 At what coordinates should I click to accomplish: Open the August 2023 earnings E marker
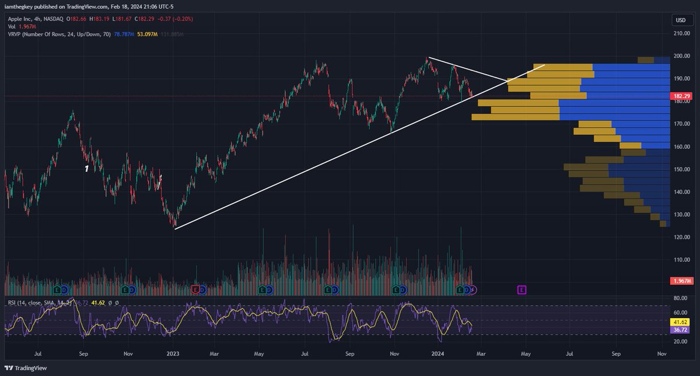click(x=328, y=290)
